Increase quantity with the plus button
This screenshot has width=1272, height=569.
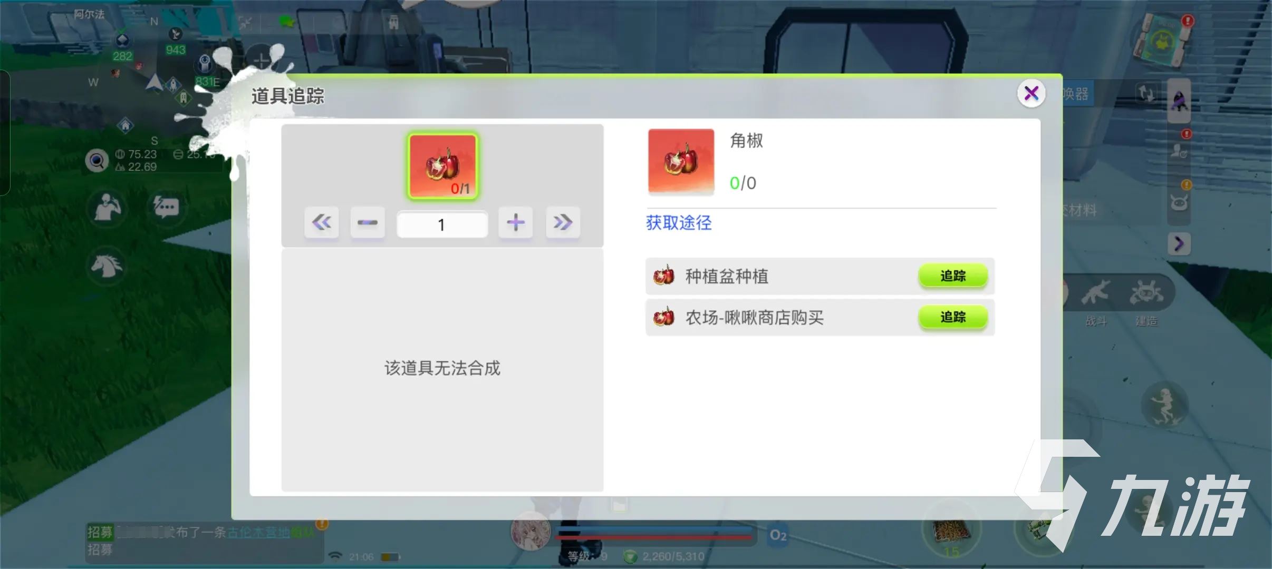tap(515, 223)
